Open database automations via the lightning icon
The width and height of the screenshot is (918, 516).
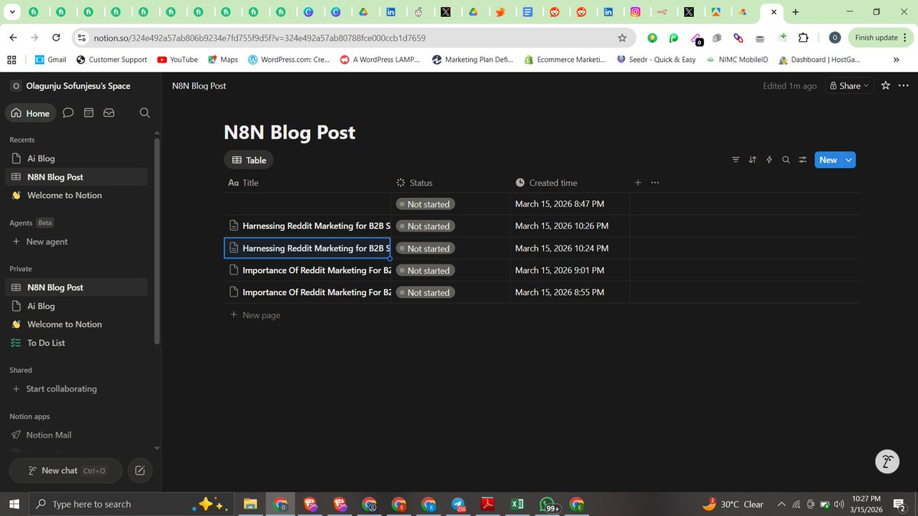pyautogui.click(x=769, y=159)
